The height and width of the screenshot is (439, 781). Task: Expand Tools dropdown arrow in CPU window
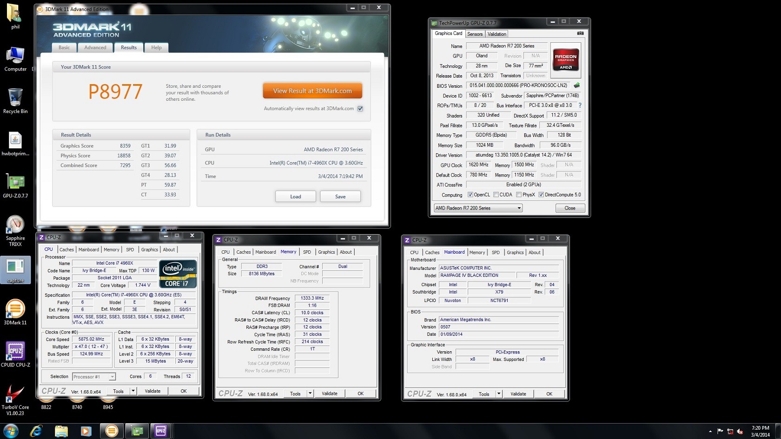click(133, 391)
